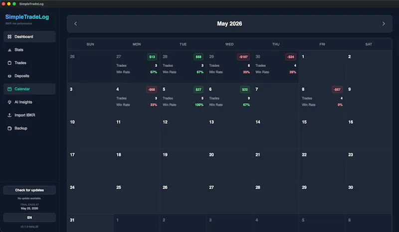Click the $22 profit badge on May 6
Image resolution: width=399 pixels, height=232 pixels.
pyautogui.click(x=244, y=89)
